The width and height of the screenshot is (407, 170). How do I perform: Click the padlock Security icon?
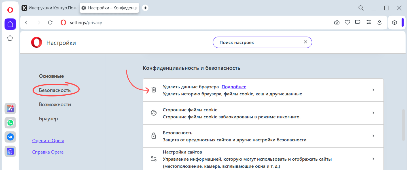click(154, 136)
